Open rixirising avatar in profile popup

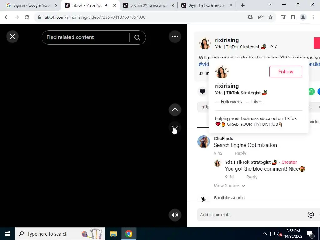tap(222, 72)
